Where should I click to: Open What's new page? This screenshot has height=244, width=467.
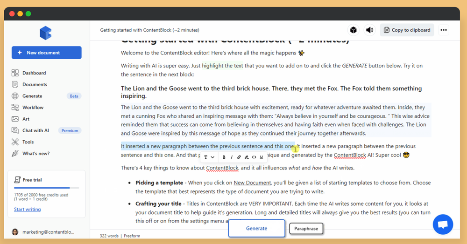[x=36, y=154]
